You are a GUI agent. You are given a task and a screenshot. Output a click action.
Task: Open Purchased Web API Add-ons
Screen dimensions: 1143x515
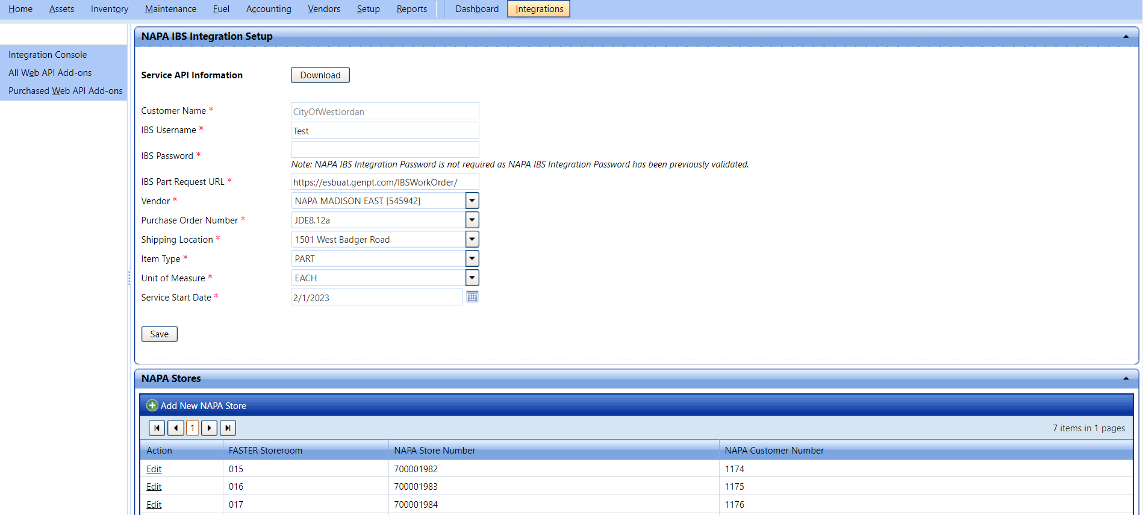pos(66,91)
